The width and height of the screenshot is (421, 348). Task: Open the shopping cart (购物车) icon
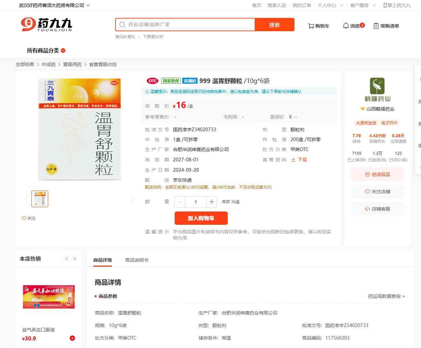pyautogui.click(x=311, y=26)
